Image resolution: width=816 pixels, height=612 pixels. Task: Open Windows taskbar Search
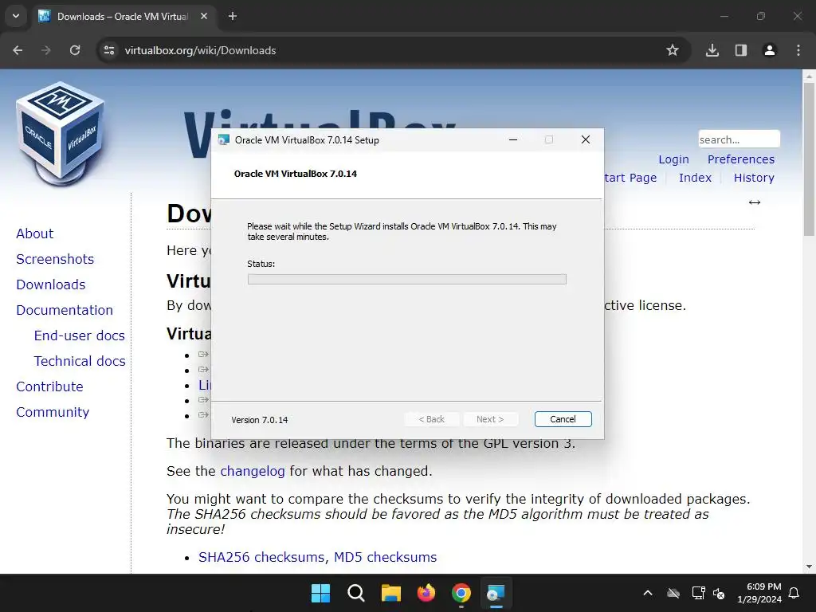(x=356, y=593)
